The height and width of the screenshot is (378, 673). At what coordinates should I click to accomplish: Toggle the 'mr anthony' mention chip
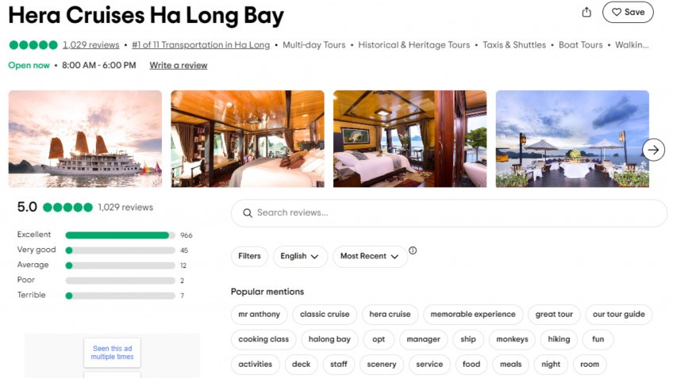[259, 315]
